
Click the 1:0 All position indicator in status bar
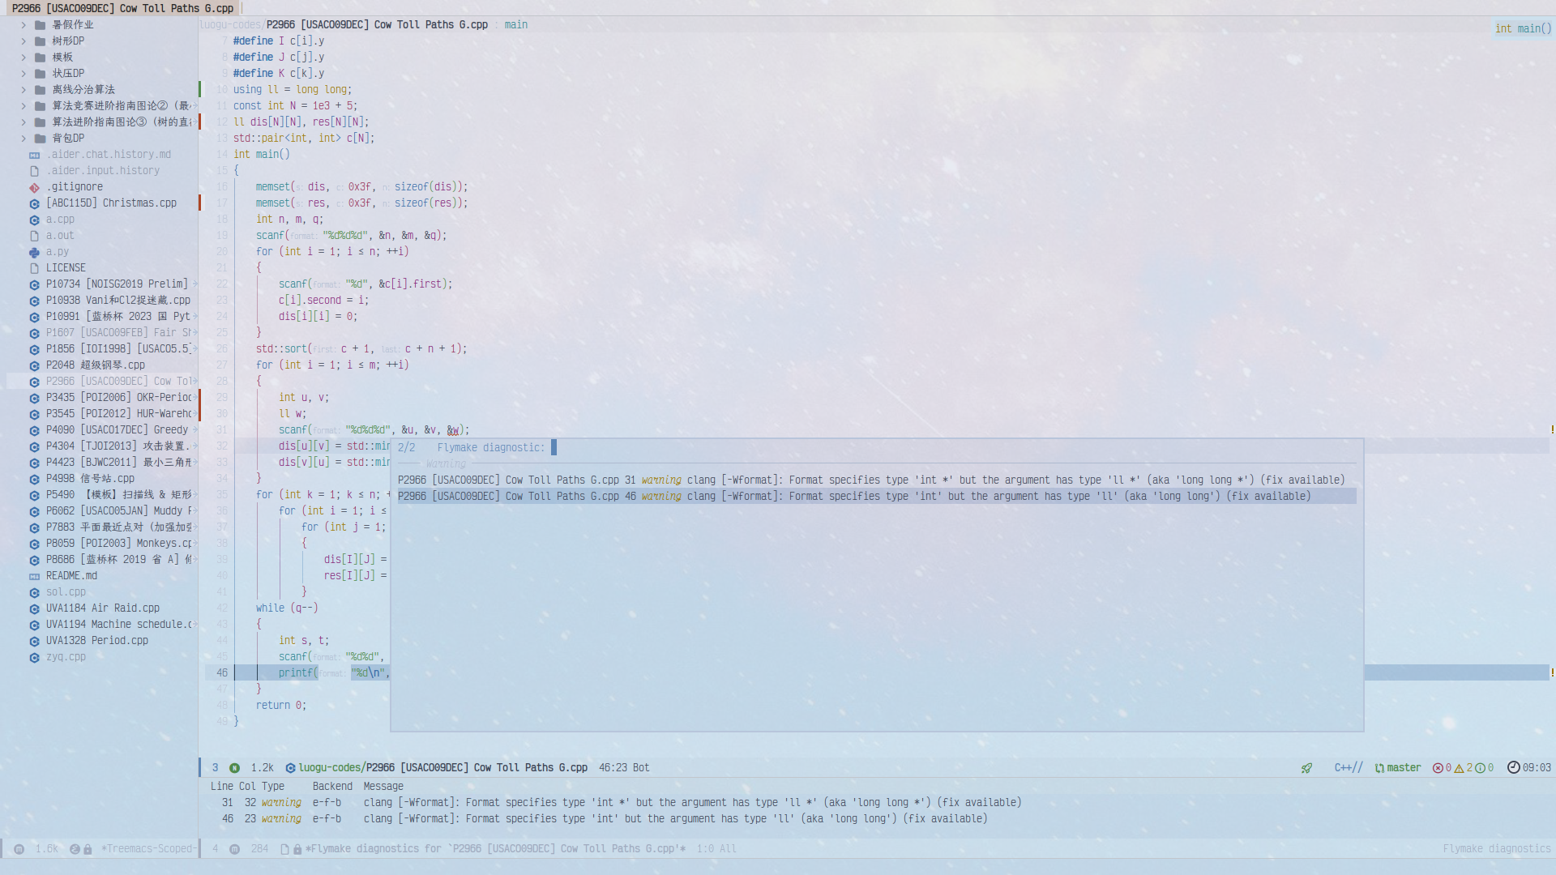pyautogui.click(x=715, y=847)
